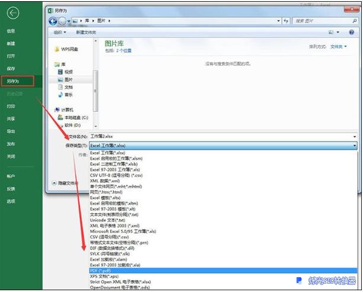The image size is (363, 292).
Task: Click the blue help question mark icon
Action: point(351,32)
